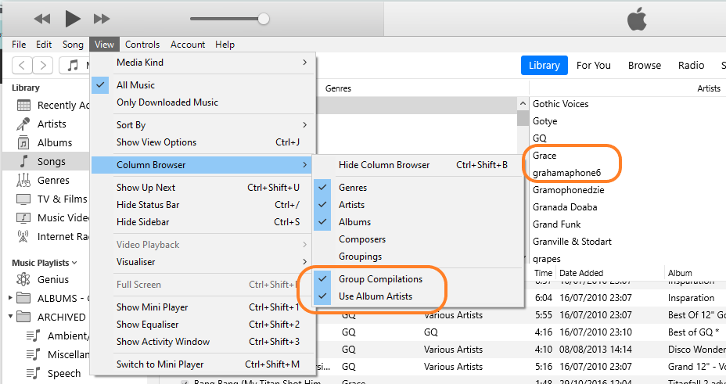726x384 pixels.
Task: Select artist Gotye in Artists column
Action: (545, 120)
